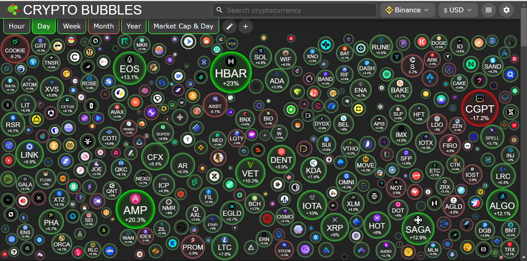Switch to the Hour tab
527x261 pixels.
click(x=17, y=26)
